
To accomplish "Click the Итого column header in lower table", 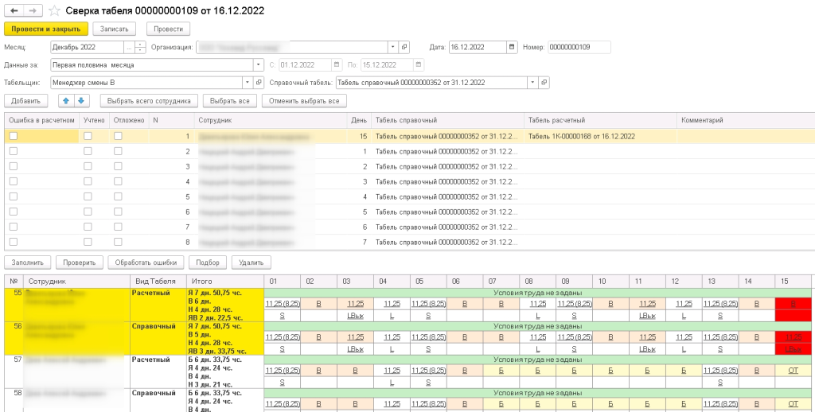I will point(225,281).
